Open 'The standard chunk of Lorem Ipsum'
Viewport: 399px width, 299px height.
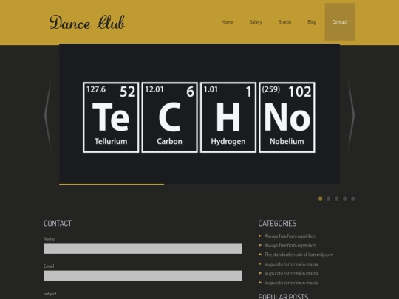coord(299,255)
